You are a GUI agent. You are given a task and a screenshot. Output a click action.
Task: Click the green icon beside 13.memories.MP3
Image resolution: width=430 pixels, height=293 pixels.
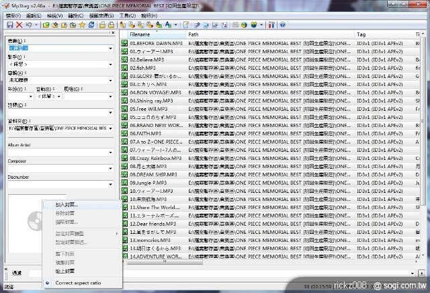tap(124, 241)
